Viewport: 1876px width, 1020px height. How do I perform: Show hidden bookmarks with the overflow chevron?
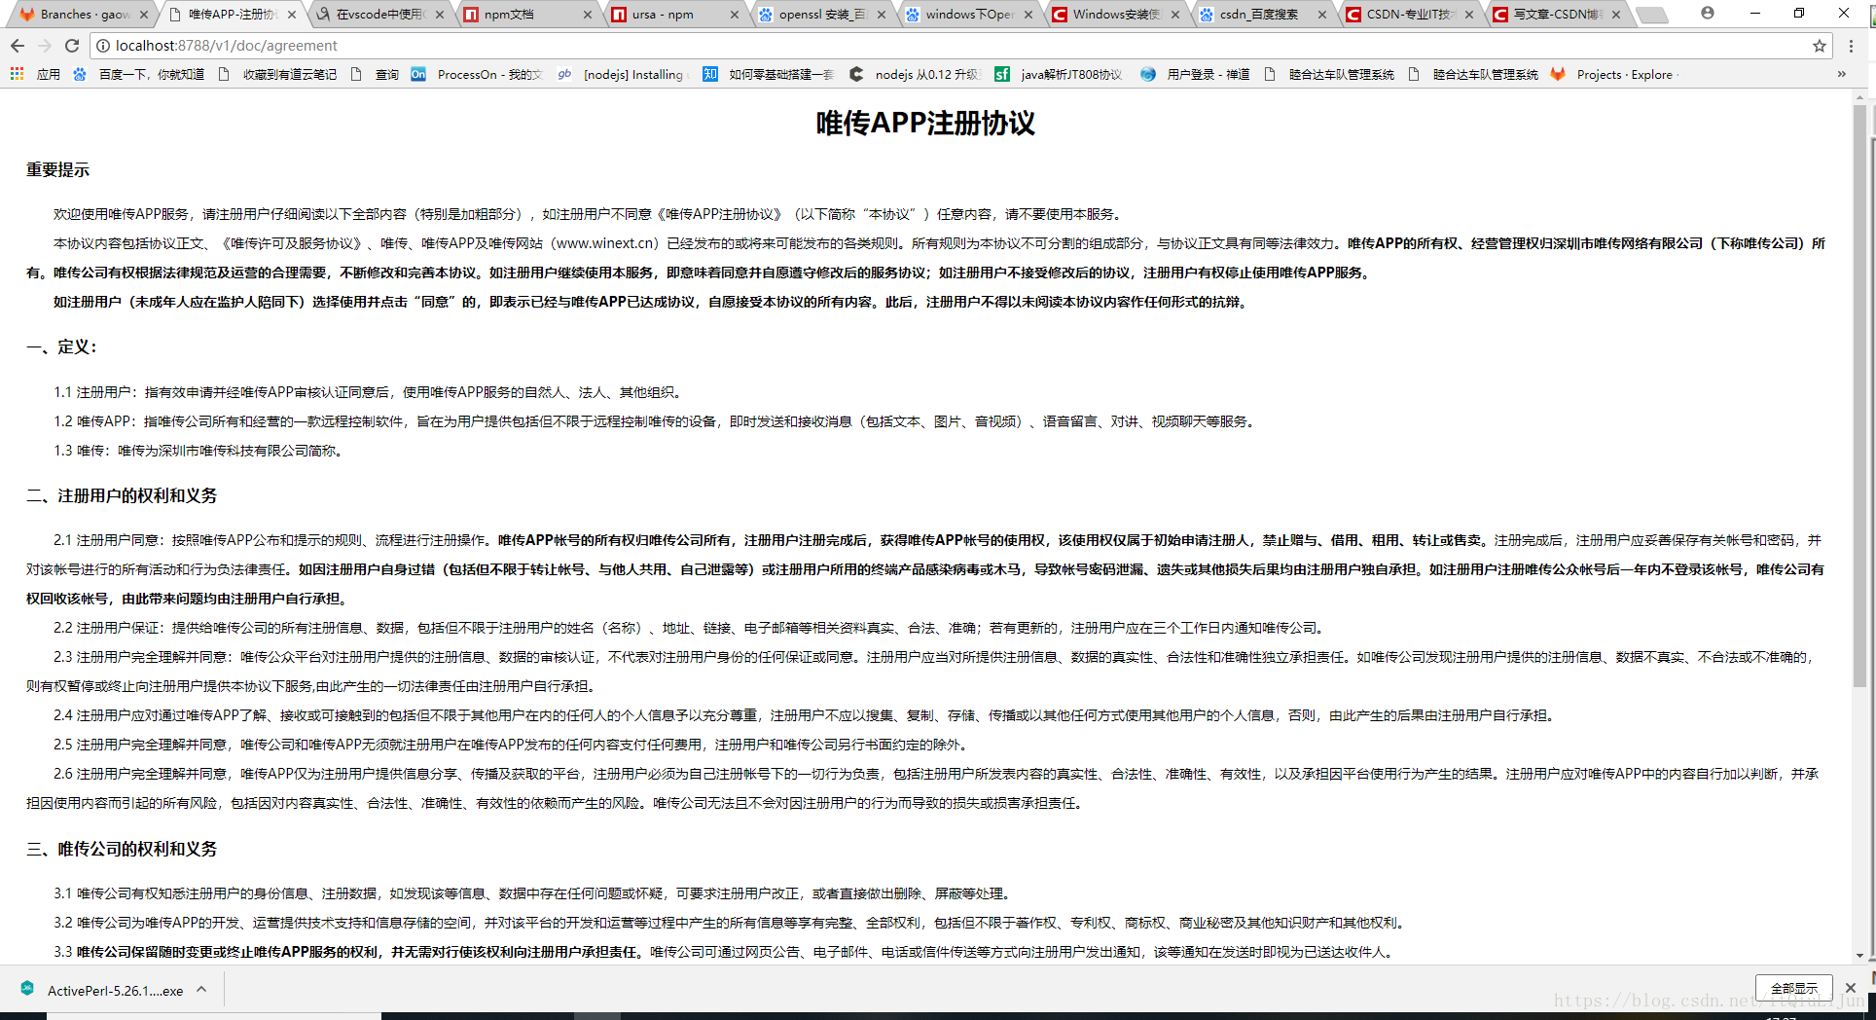coord(1841,74)
